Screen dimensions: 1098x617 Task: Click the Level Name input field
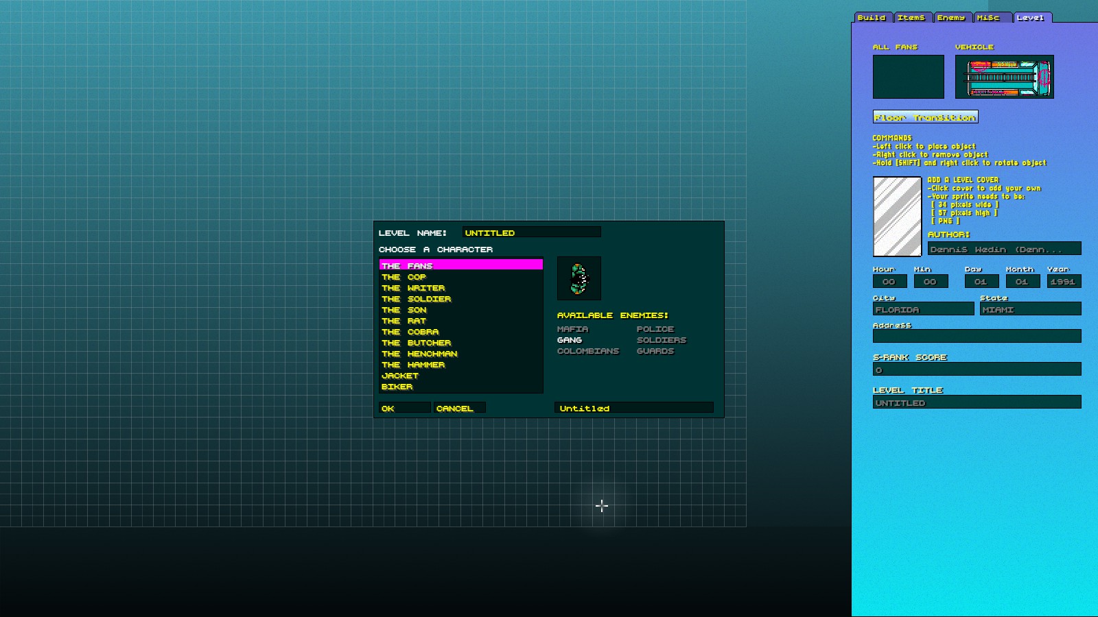(531, 232)
